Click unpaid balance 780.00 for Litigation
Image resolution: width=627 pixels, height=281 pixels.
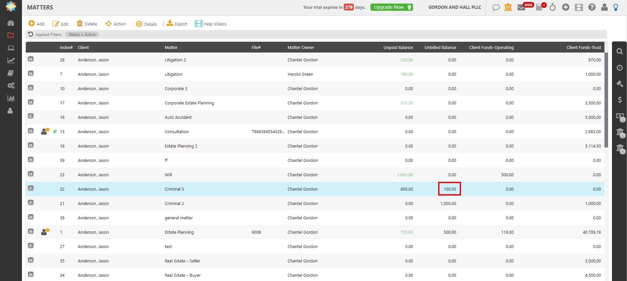(406, 74)
